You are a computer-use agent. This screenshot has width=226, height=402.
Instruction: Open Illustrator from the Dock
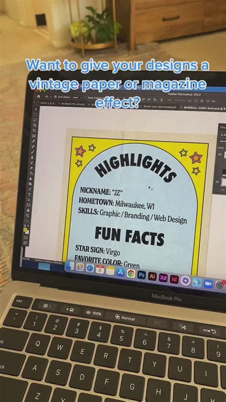tap(152, 276)
